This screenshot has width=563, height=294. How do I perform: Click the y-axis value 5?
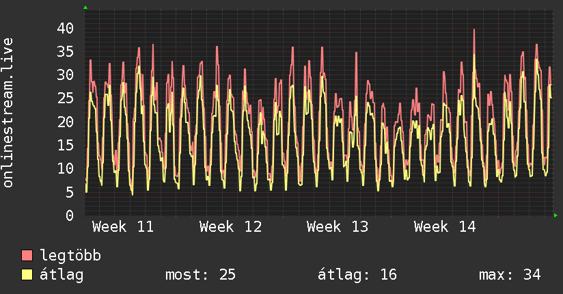[x=70, y=192]
